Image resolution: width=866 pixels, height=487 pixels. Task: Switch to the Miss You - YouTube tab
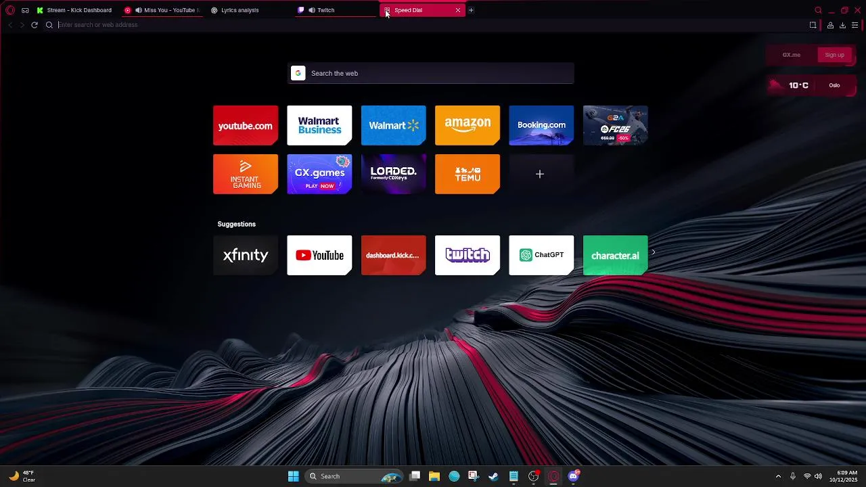coord(163,10)
